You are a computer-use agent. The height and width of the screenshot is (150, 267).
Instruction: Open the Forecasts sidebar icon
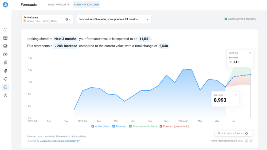pos(5,87)
